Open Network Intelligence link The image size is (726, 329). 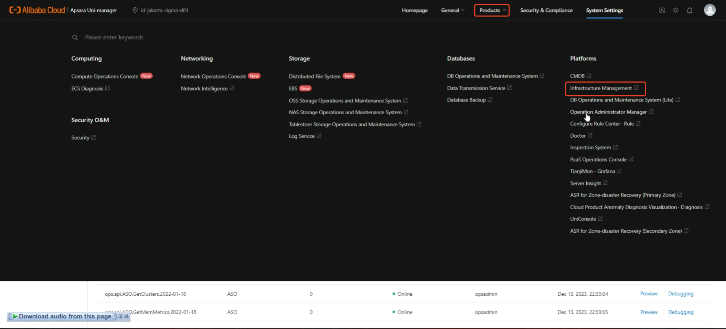pos(204,88)
